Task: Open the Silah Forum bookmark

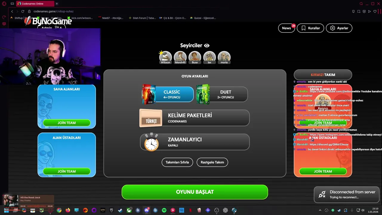Action: 142,18
